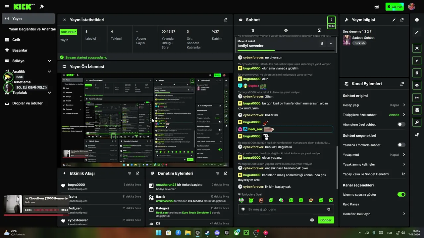Click the music player progress bar
Screen dimensions: 424x238
pyautogui.click(x=36, y=215)
